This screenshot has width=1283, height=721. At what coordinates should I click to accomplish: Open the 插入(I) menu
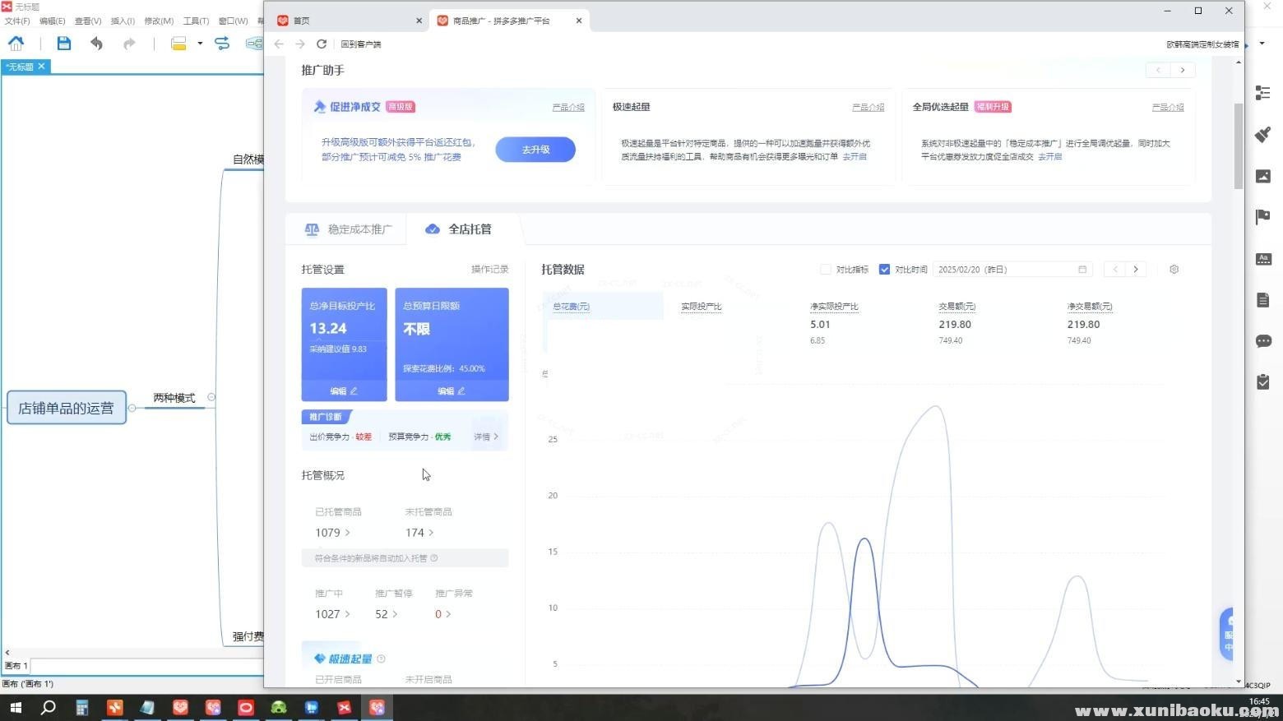tap(122, 21)
